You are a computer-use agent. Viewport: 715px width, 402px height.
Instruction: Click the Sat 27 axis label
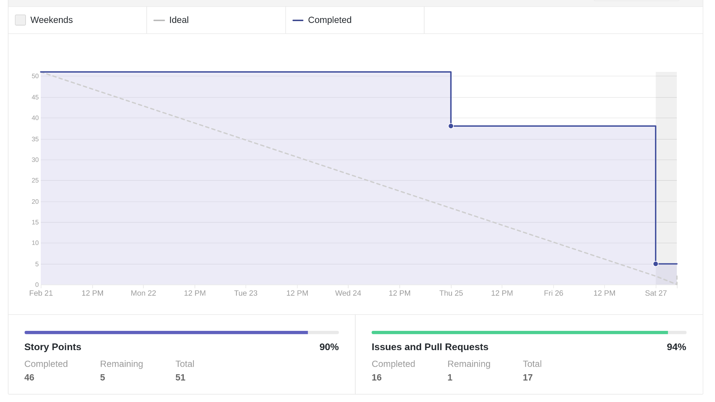[x=656, y=293]
